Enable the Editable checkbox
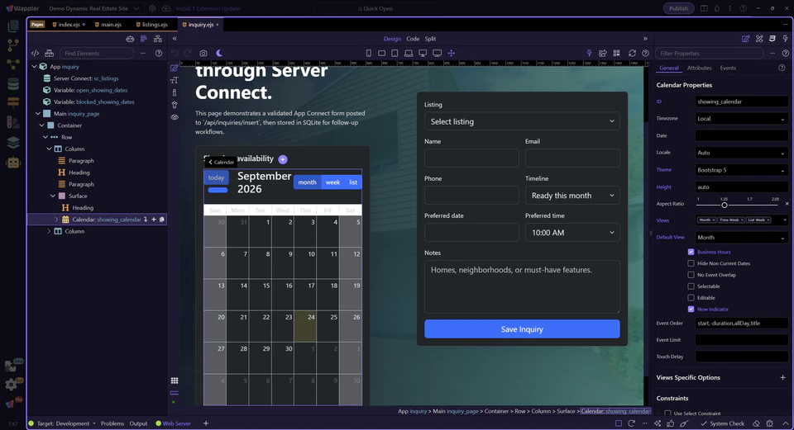794x430 pixels. point(691,298)
